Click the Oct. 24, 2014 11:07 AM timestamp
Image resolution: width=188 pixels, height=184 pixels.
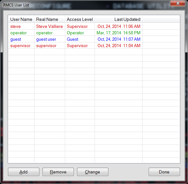[119, 39]
